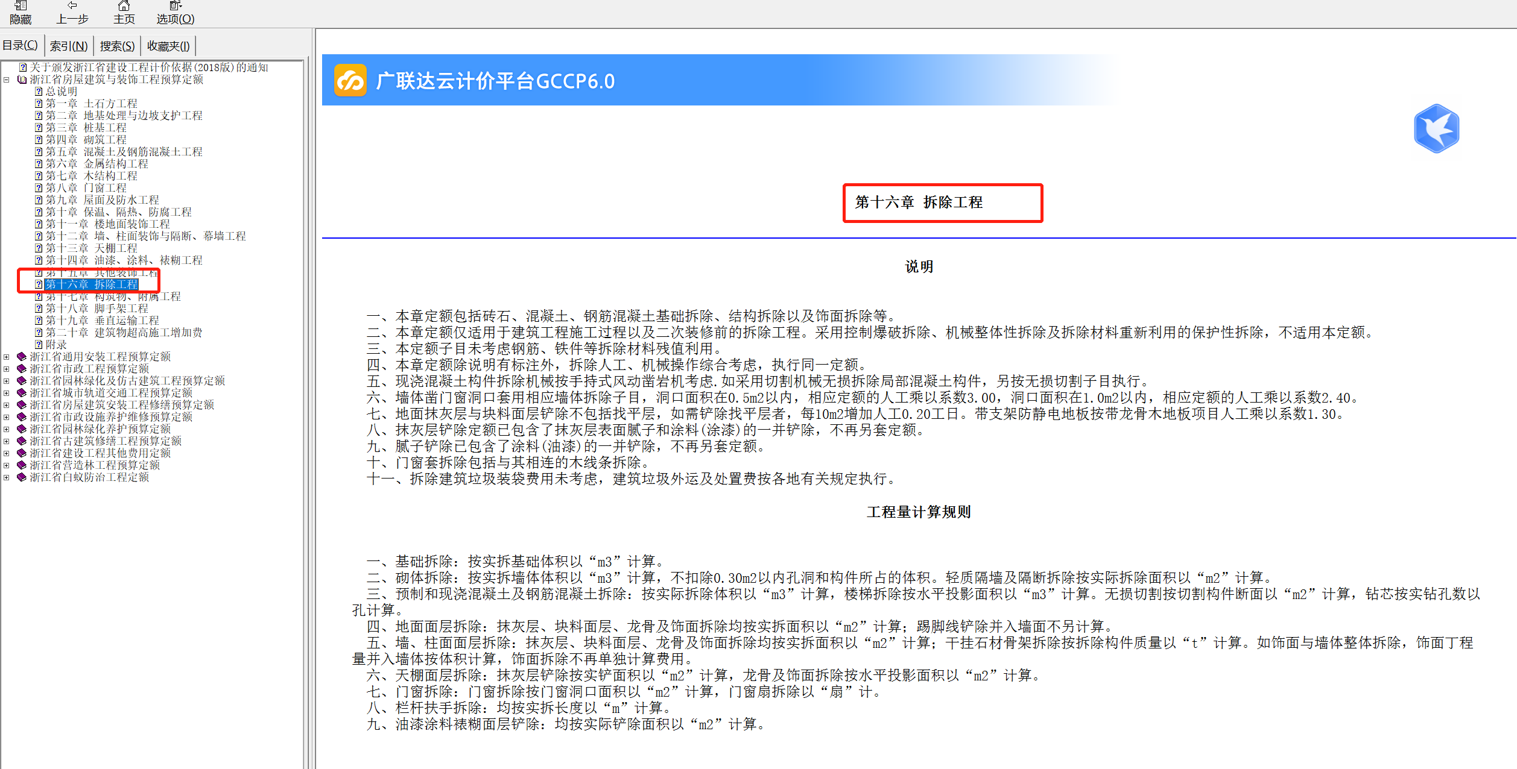Screen dimensions: 1517x769
Task: Open the 关于颁发浙江省建设工程计价依据(2018版)的通知 topic
Action: pos(149,67)
